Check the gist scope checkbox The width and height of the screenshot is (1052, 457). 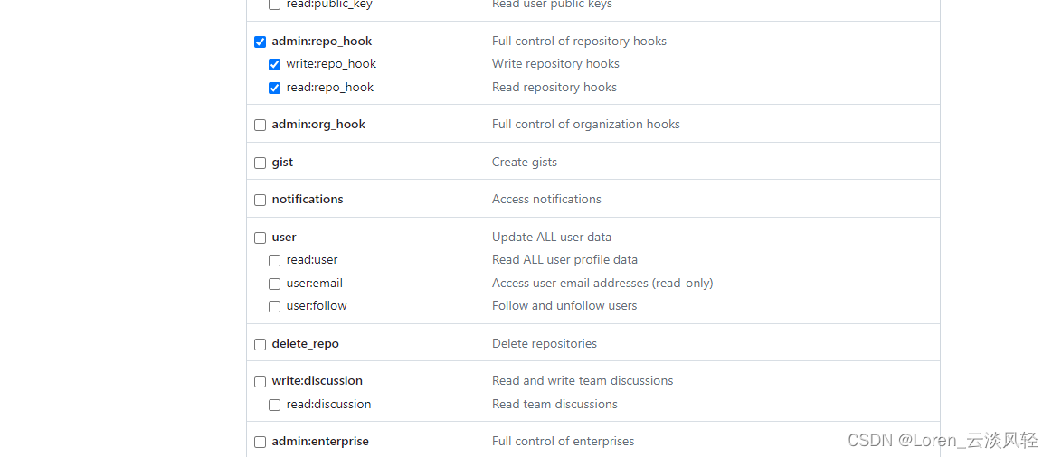tap(261, 163)
